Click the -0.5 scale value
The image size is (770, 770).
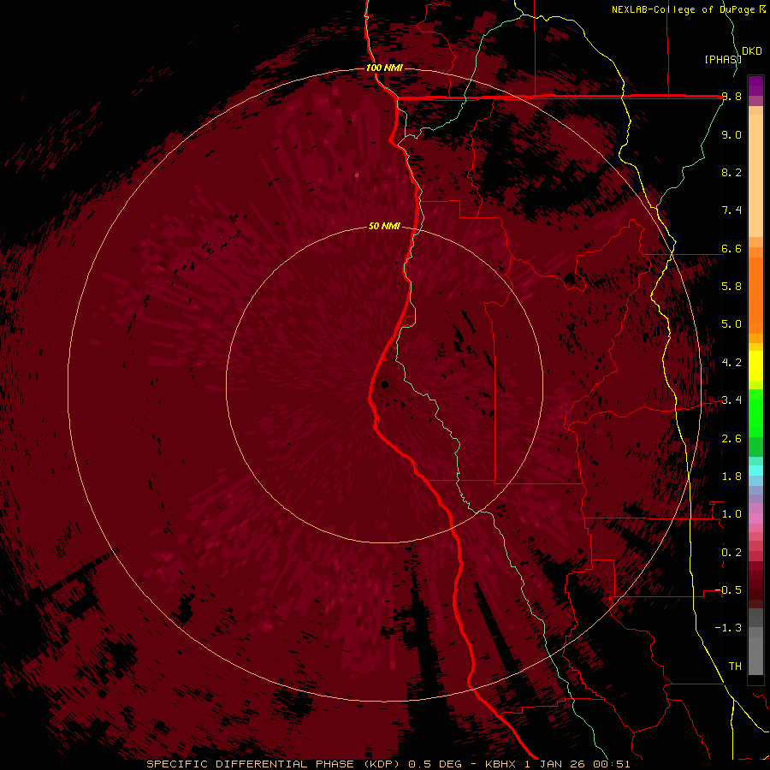728,589
